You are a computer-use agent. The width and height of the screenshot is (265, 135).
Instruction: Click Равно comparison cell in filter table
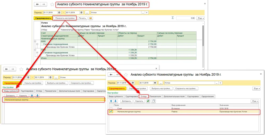(195, 112)
